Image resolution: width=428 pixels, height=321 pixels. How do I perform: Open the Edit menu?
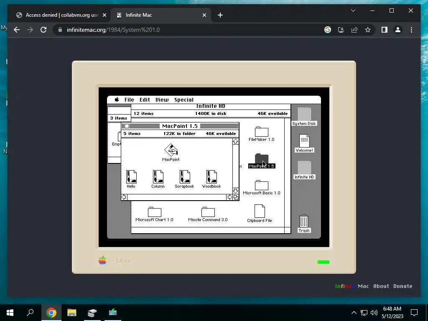click(x=145, y=100)
